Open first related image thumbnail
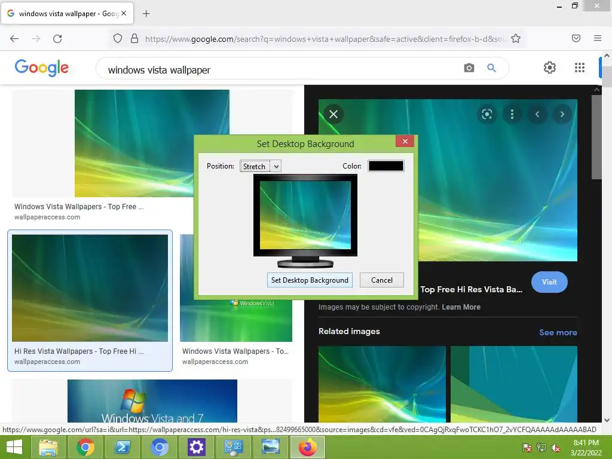This screenshot has width=612, height=459. click(382, 384)
